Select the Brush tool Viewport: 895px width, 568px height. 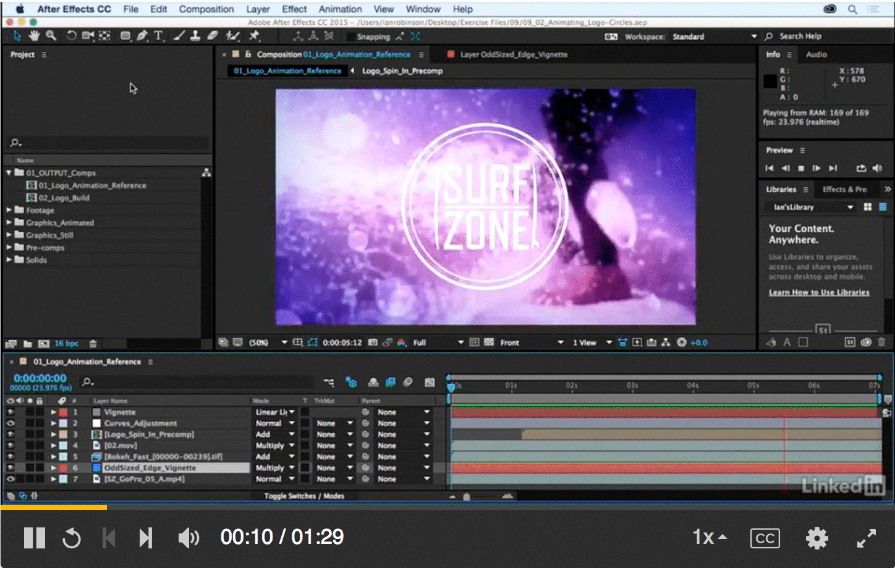(179, 36)
